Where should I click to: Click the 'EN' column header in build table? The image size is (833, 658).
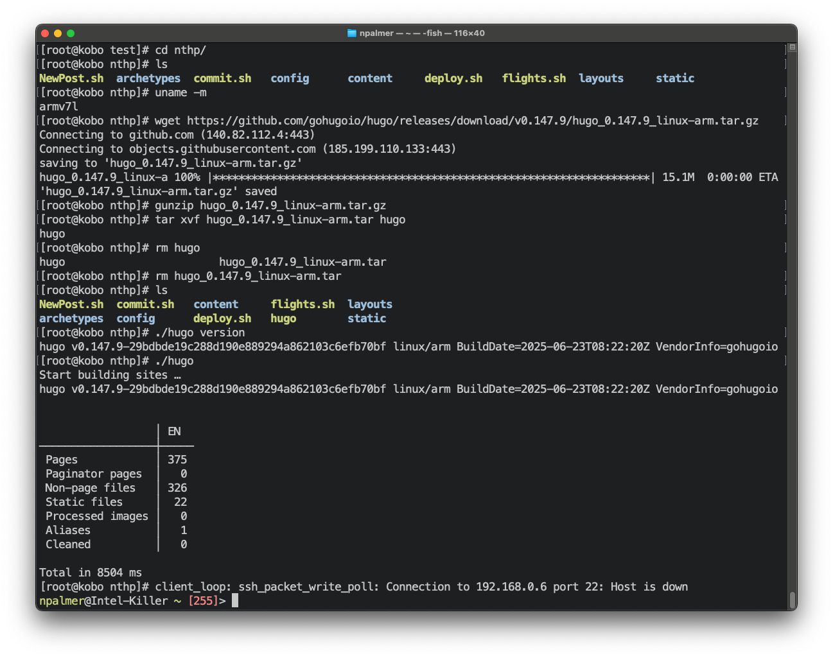(x=174, y=431)
